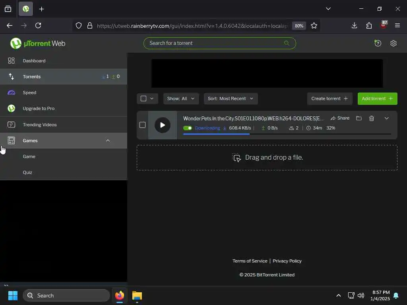The width and height of the screenshot is (407, 305).
Task: Open a new browser tab
Action: point(41,9)
